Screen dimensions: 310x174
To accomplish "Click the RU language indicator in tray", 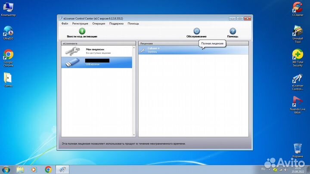I will tap(263, 169).
